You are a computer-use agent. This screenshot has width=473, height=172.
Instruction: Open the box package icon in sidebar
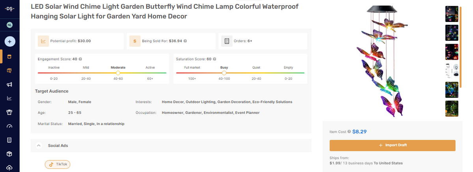point(9,154)
